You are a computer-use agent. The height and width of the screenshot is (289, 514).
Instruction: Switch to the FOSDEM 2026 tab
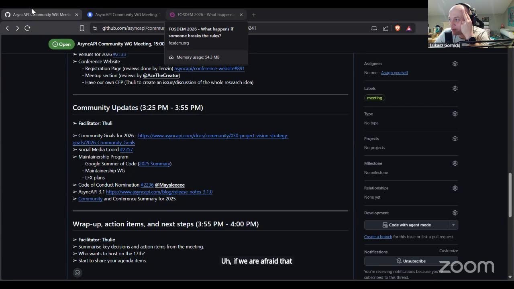pyautogui.click(x=206, y=14)
